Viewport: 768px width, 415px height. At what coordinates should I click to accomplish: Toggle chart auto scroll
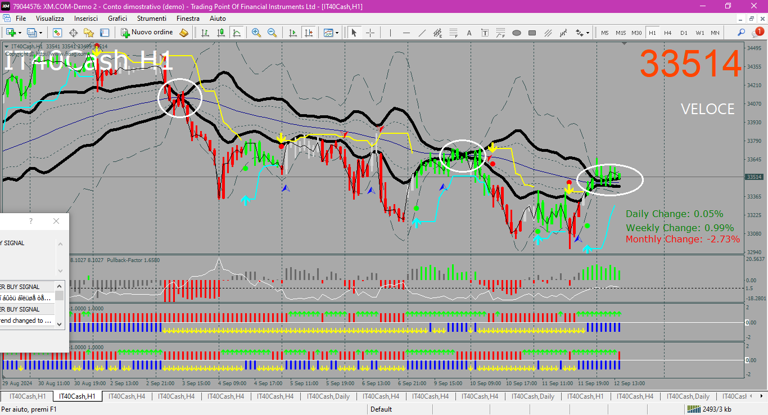point(292,33)
